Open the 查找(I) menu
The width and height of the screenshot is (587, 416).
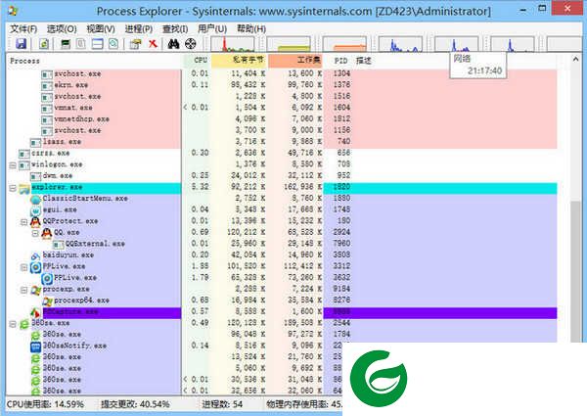[175, 28]
